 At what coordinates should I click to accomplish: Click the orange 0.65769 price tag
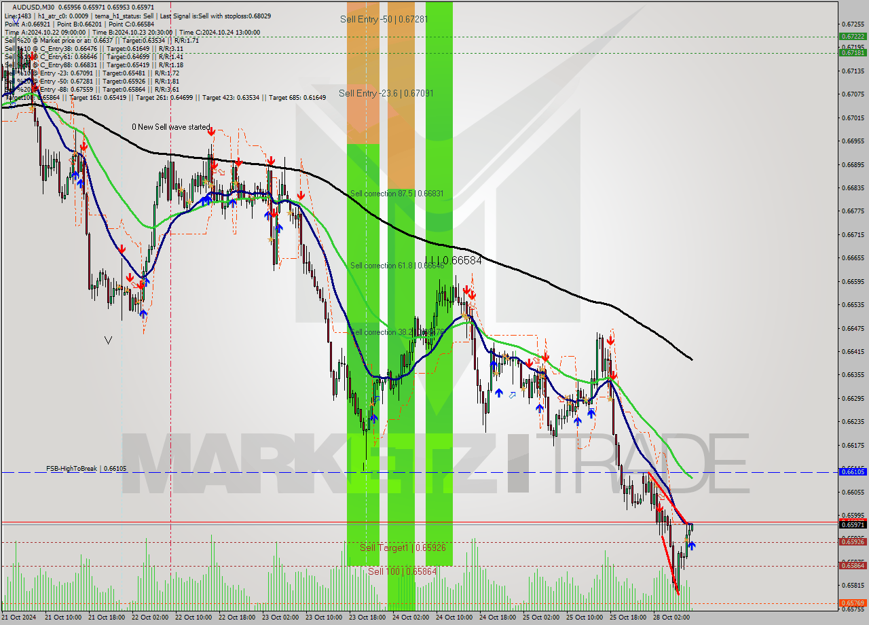coord(853,603)
